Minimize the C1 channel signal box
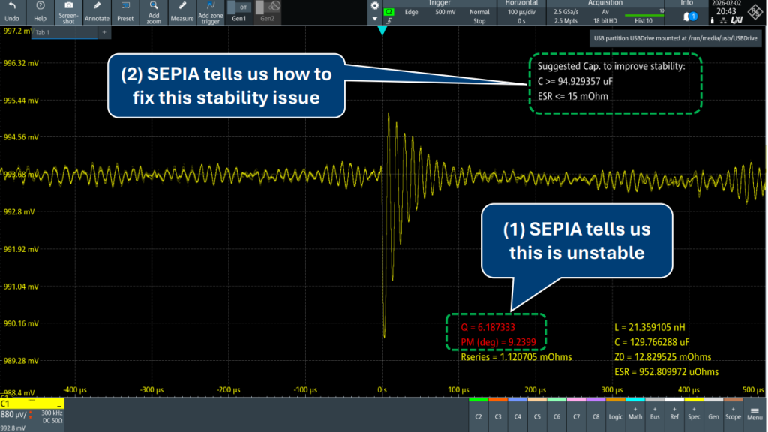This screenshot has width=768, height=432. point(59,404)
